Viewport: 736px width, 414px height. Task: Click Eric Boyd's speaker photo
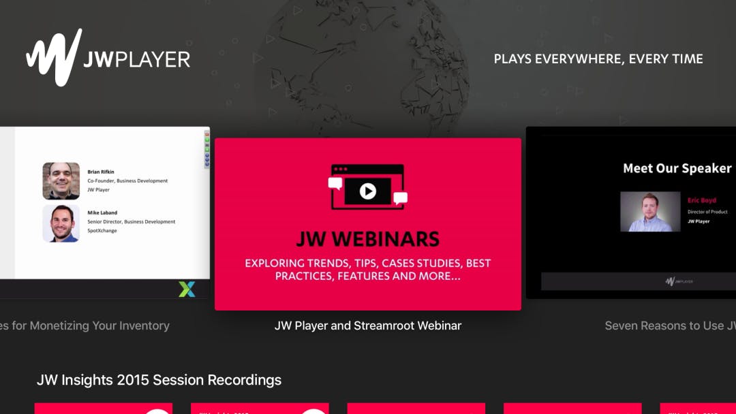click(x=650, y=212)
